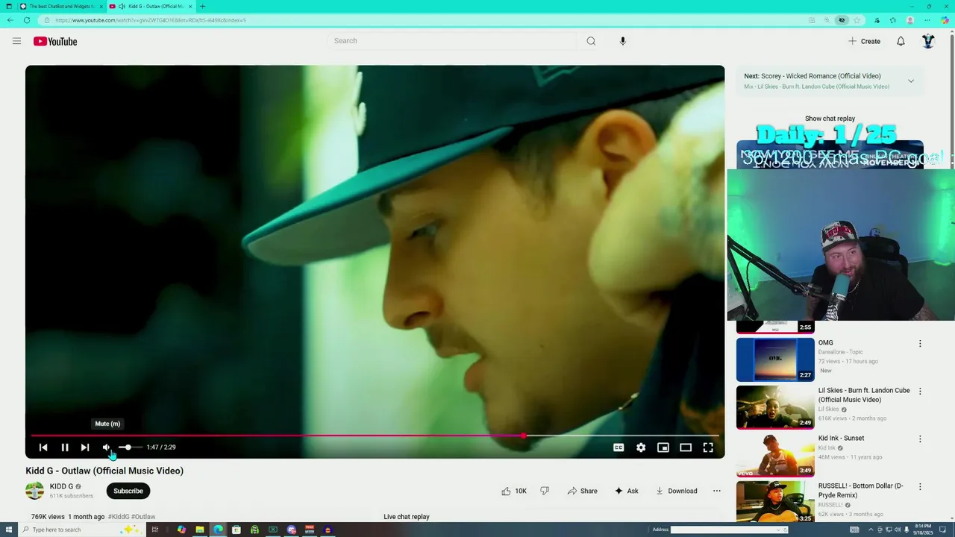Open the tab actions menu icon
The width and height of the screenshot is (955, 537).
[x=9, y=7]
